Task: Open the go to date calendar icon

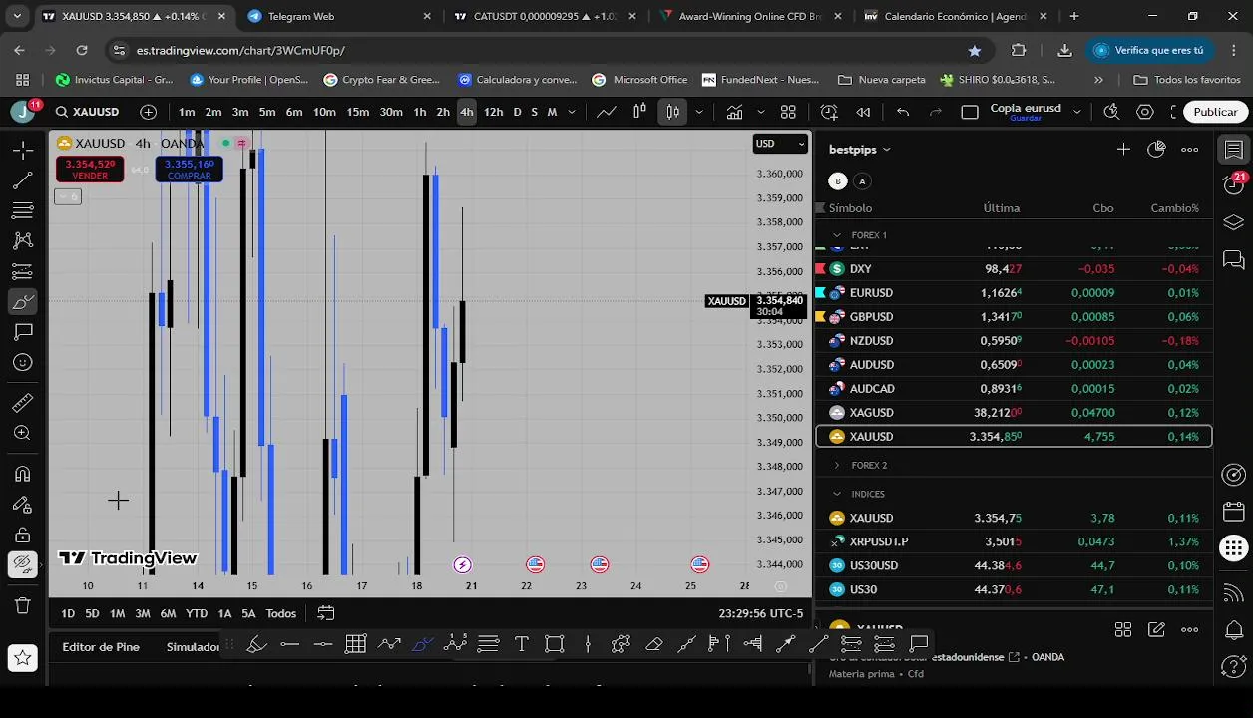Action: point(325,613)
